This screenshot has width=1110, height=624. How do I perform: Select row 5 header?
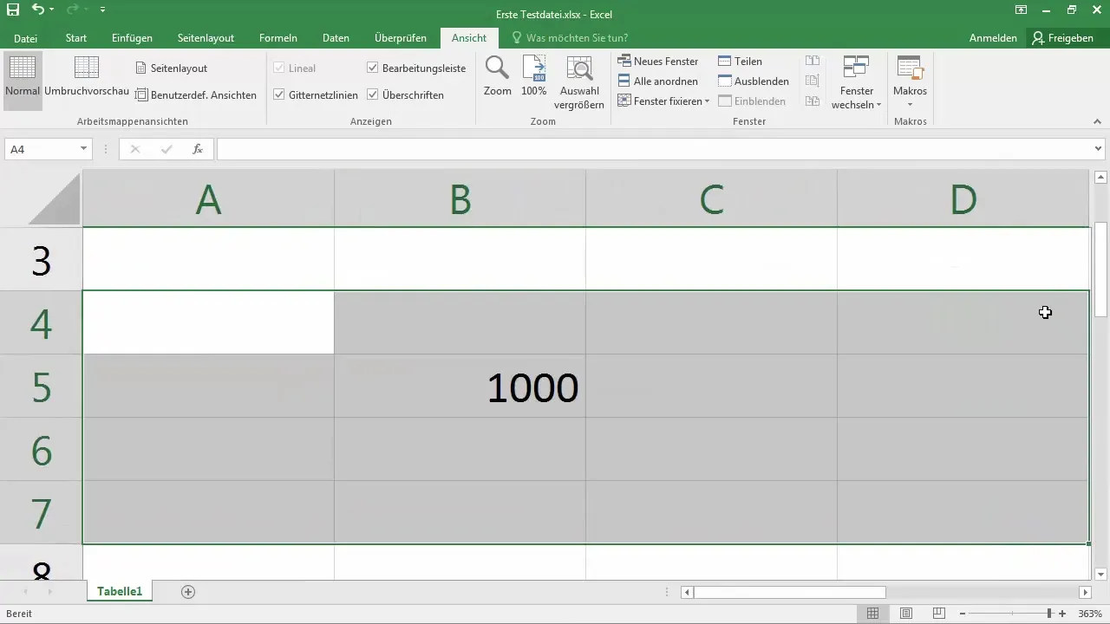pyautogui.click(x=41, y=387)
